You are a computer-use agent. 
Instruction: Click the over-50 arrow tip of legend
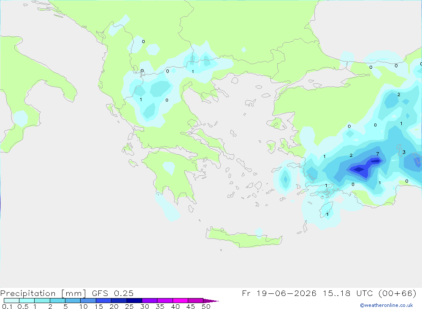point(211,301)
